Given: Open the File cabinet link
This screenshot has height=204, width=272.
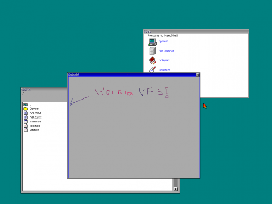Looking at the screenshot, I should [x=166, y=51].
